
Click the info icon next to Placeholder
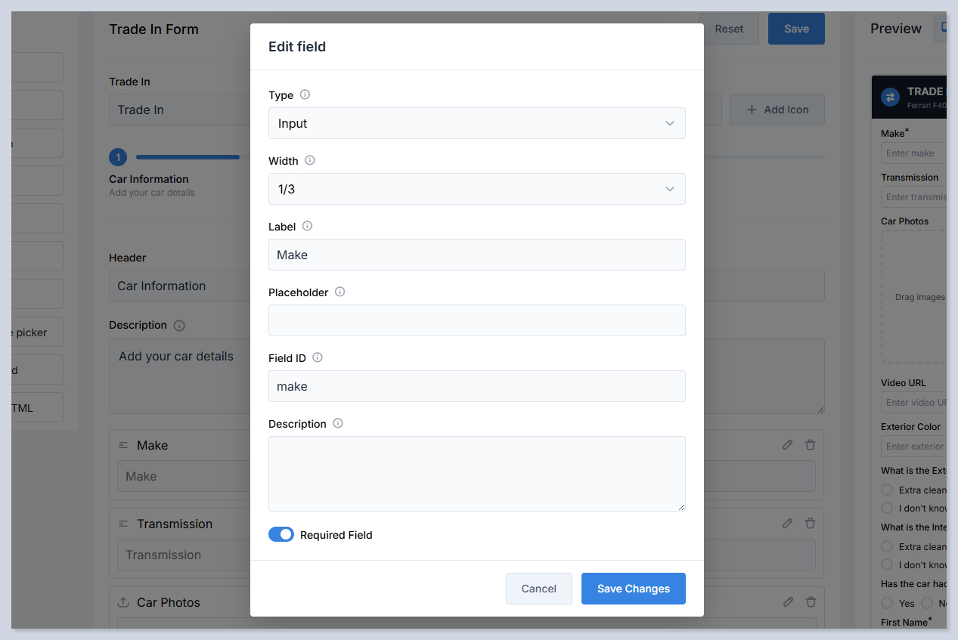(340, 292)
